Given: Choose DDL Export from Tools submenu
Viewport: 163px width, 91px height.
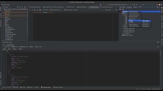Looking at the screenshot, I should click(x=146, y=23).
